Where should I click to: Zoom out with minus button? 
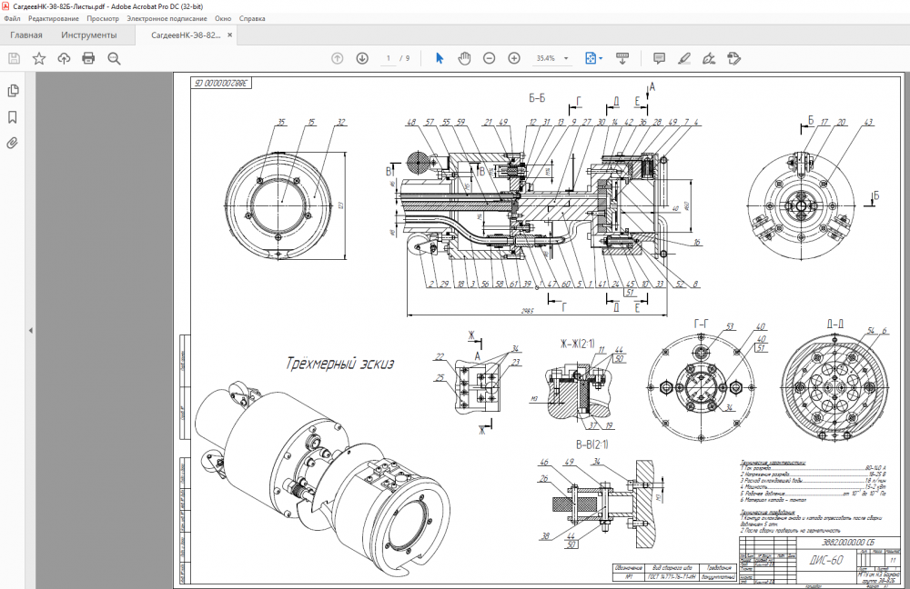click(x=489, y=58)
